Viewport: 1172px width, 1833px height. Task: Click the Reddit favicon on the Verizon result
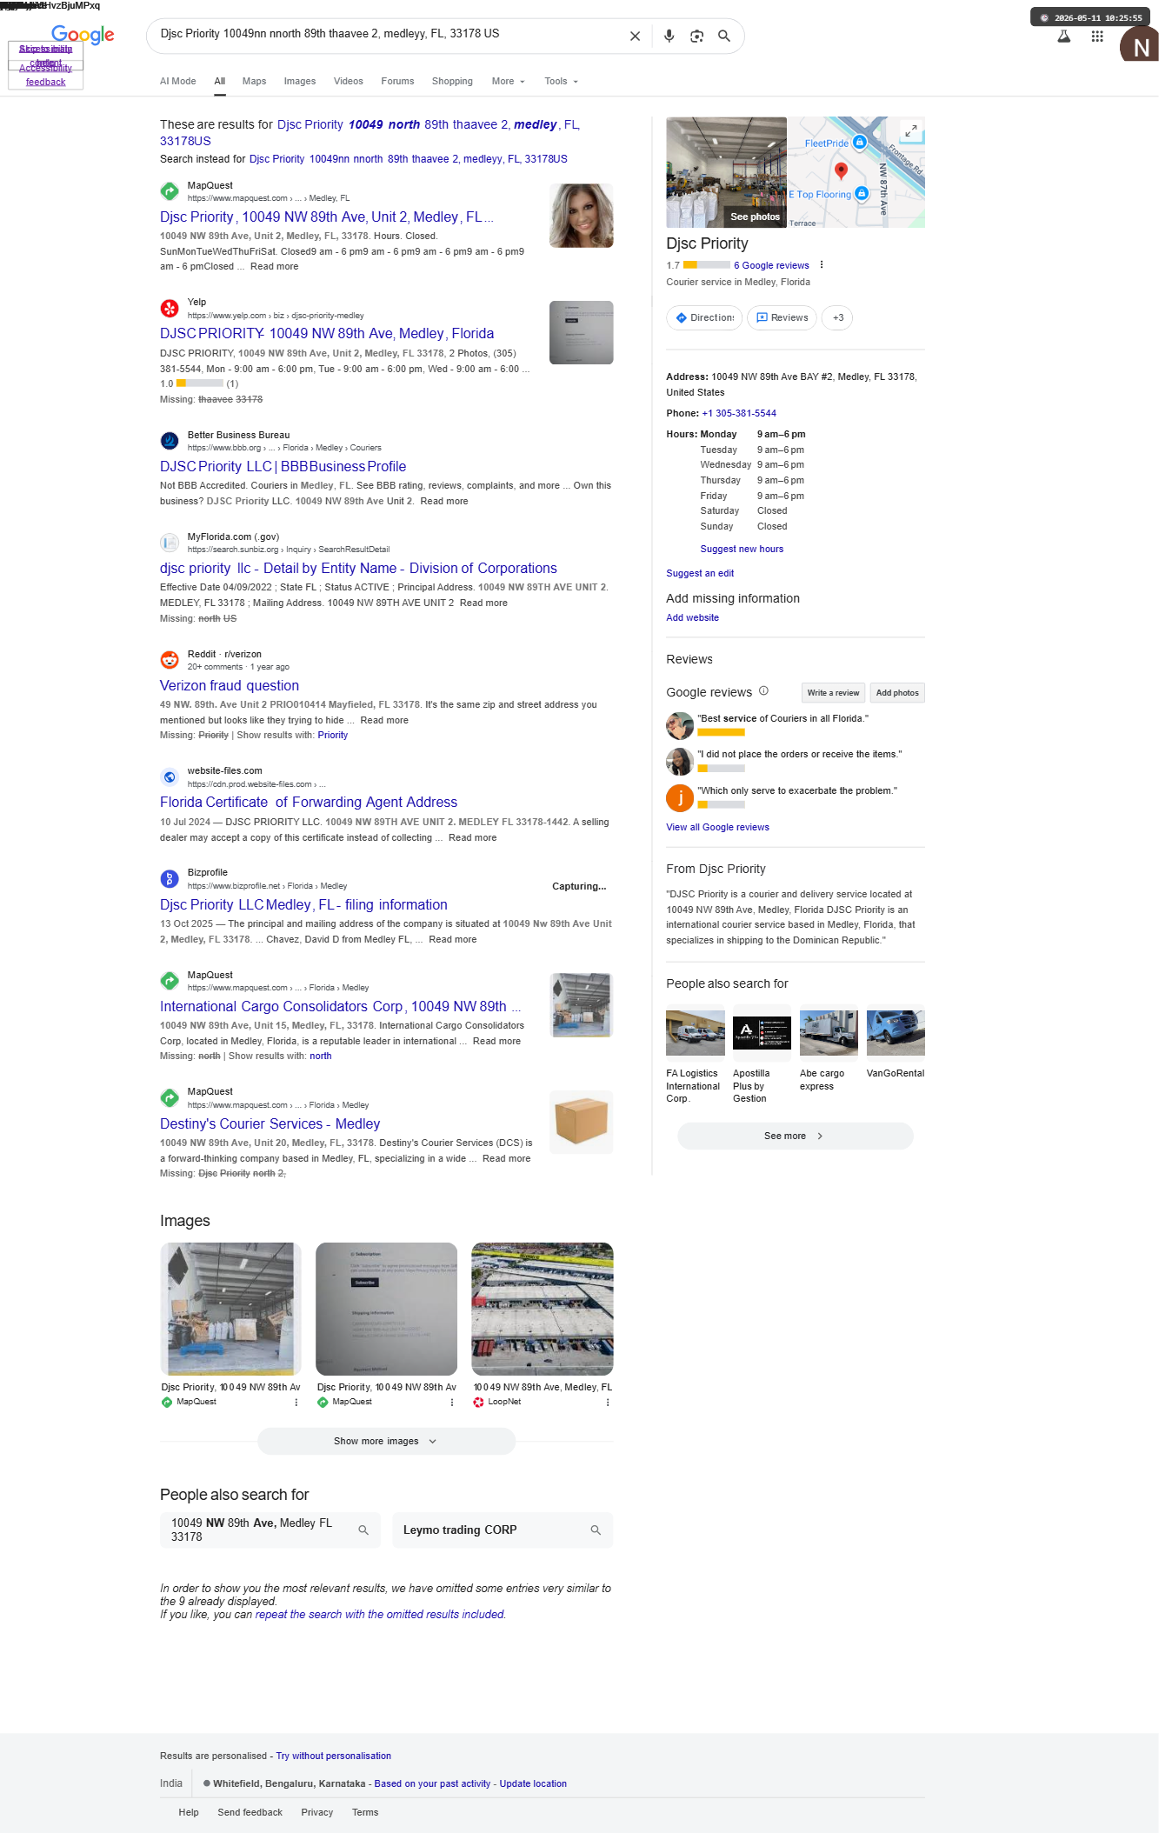pos(170,660)
